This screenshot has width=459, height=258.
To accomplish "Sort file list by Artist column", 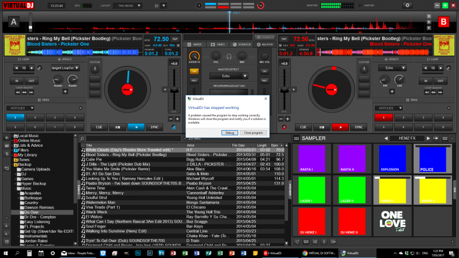I will [x=208, y=146].
